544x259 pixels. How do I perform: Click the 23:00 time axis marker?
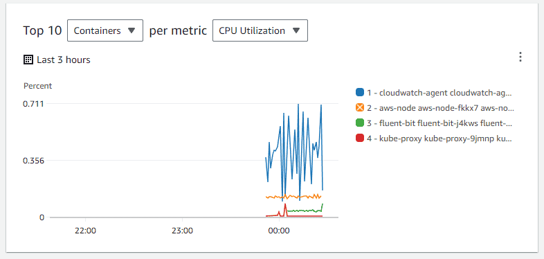pyautogui.click(x=182, y=230)
